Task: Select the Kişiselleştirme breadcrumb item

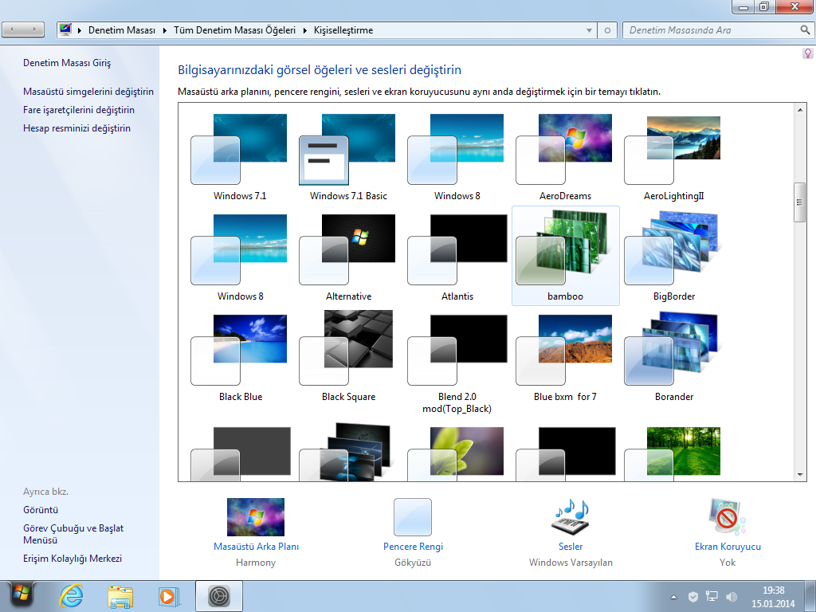Action: coord(342,30)
